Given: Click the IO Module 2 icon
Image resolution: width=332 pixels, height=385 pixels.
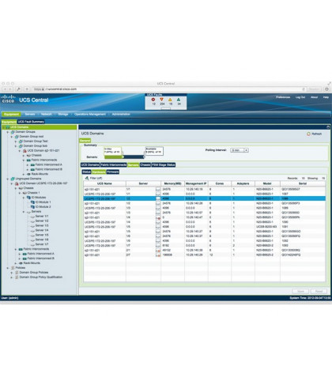Looking at the screenshot, I should click(32, 207).
